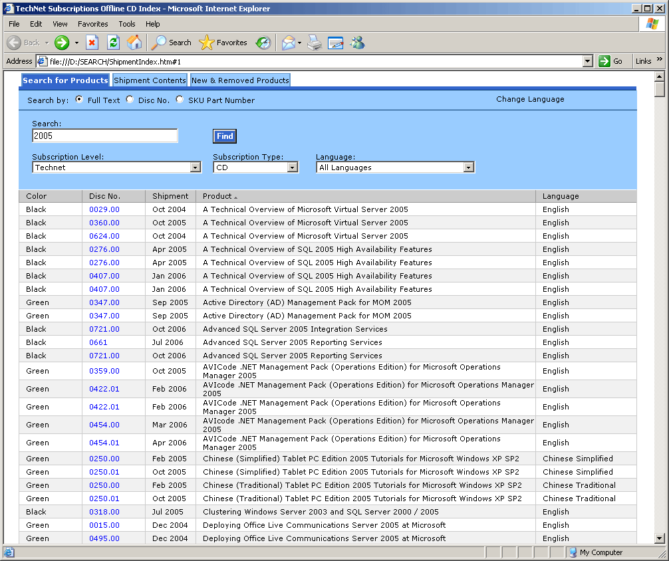This screenshot has height=561, width=669.
Task: Click the Edit page toolbar icon
Action: pos(336,43)
